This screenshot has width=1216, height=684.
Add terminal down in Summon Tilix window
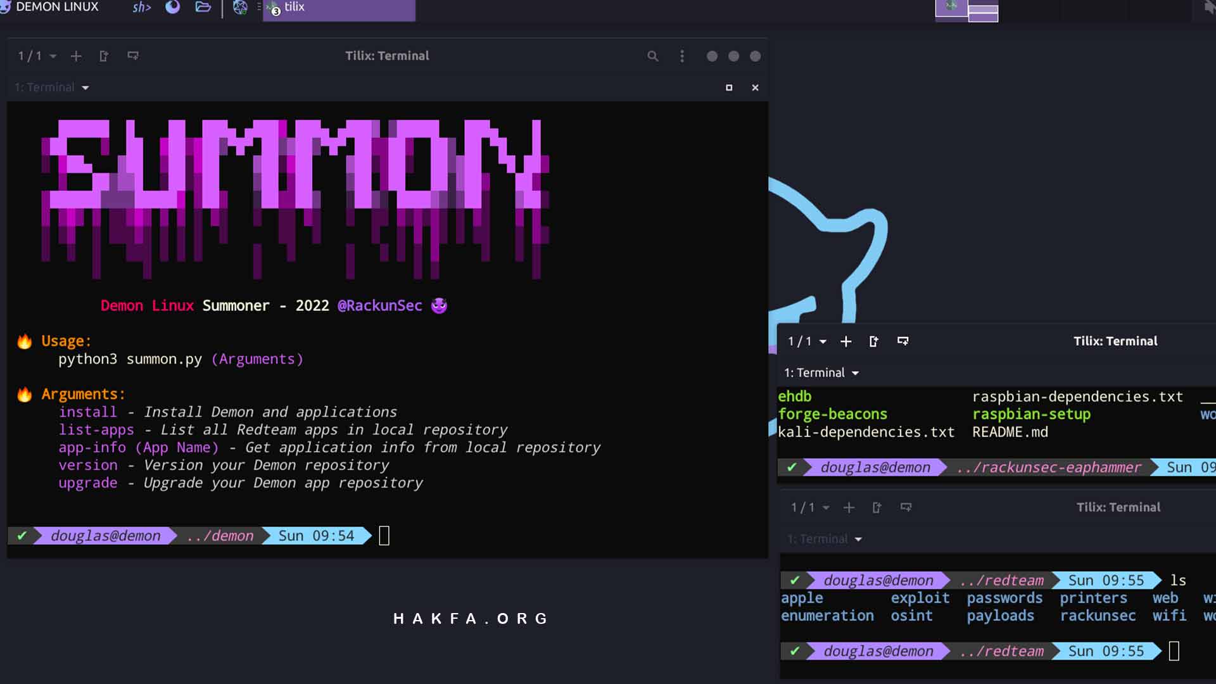133,56
